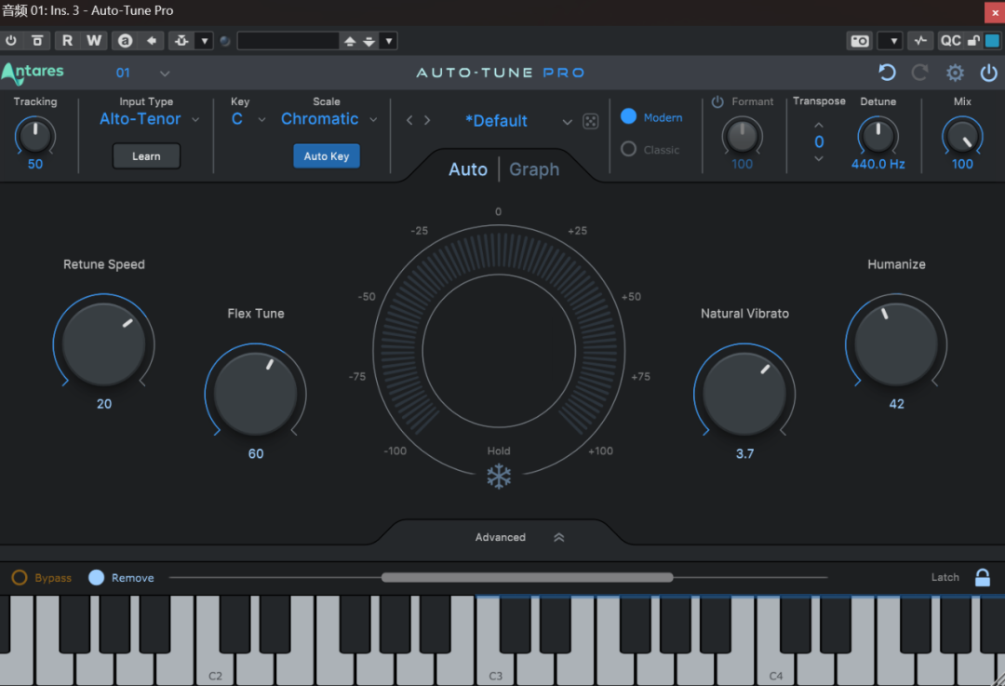The width and height of the screenshot is (1005, 686).
Task: Toggle the Formant power switch
Action: [717, 102]
